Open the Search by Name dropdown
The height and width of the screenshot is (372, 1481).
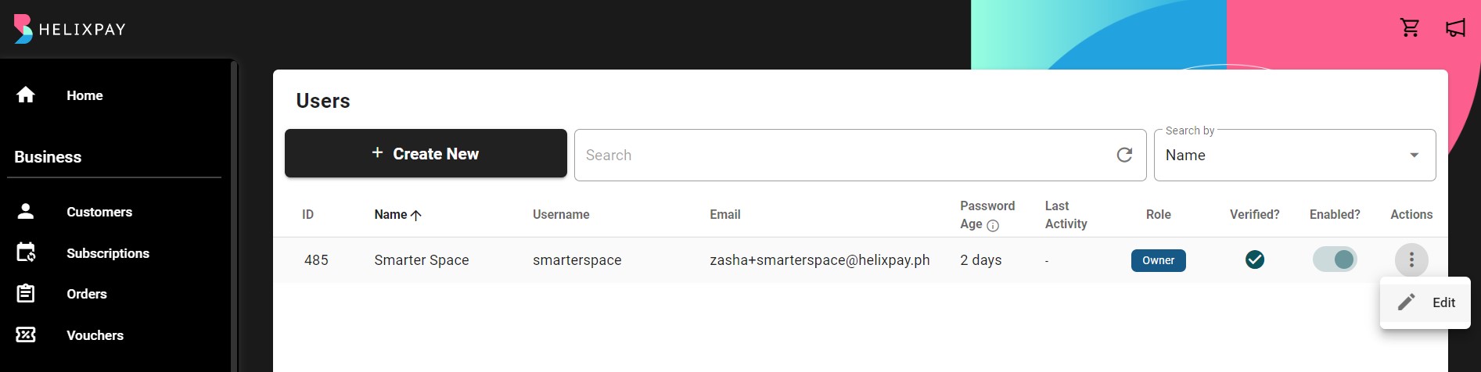[1295, 155]
